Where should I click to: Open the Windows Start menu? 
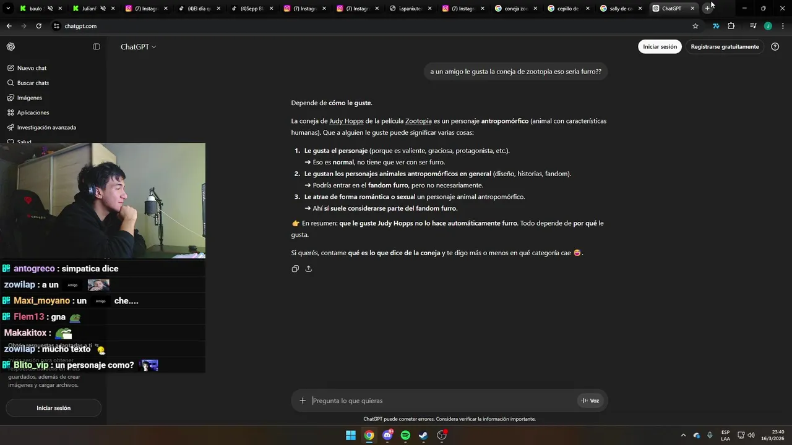[351, 435]
